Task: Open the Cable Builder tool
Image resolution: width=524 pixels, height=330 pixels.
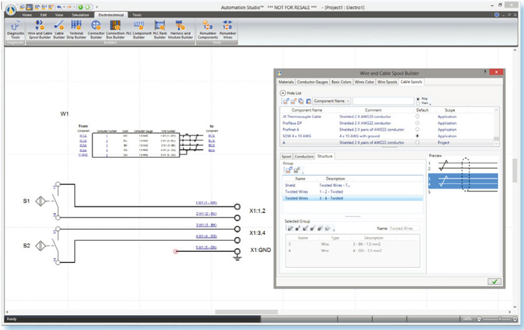Action: (x=59, y=29)
